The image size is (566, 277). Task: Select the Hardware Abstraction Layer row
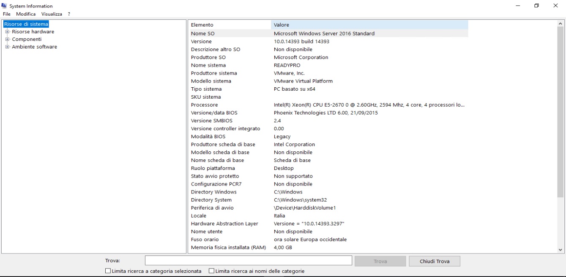(x=328, y=223)
